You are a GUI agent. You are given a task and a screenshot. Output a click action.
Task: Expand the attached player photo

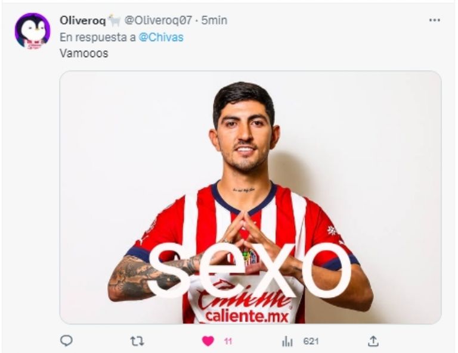[x=250, y=198]
